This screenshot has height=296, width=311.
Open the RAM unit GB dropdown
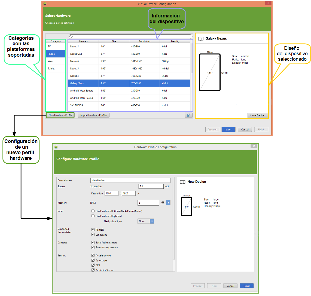tap(165, 203)
